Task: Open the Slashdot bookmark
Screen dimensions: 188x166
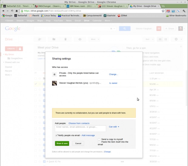Action: [109, 15]
